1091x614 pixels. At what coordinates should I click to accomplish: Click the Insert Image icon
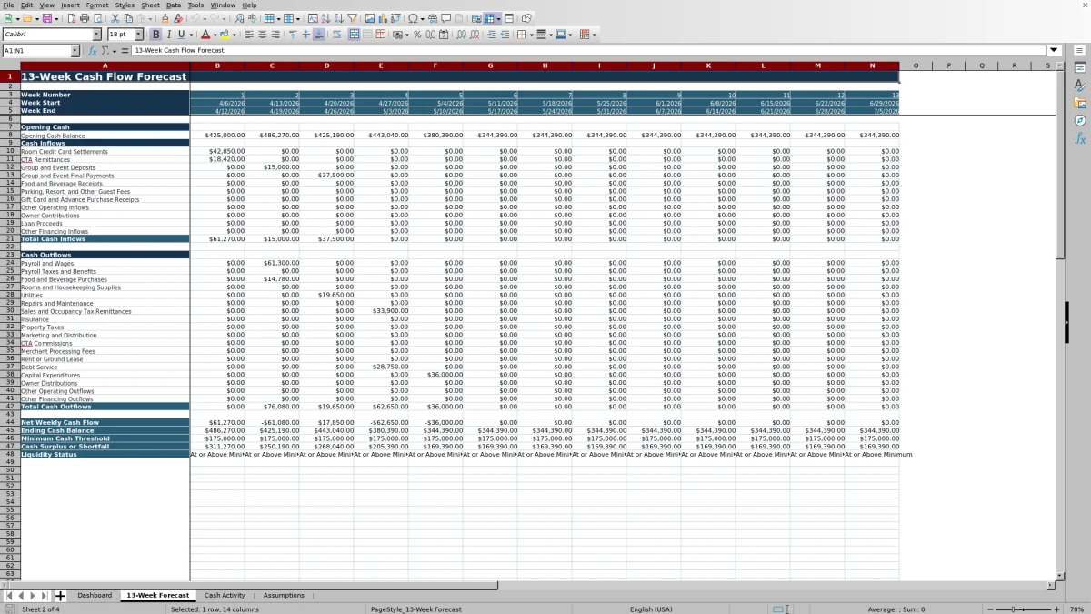tap(370, 18)
